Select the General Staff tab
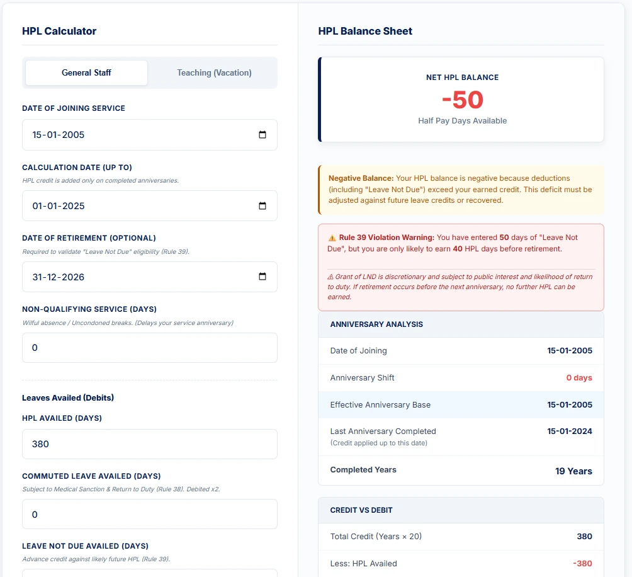This screenshot has height=577, width=632. (86, 72)
